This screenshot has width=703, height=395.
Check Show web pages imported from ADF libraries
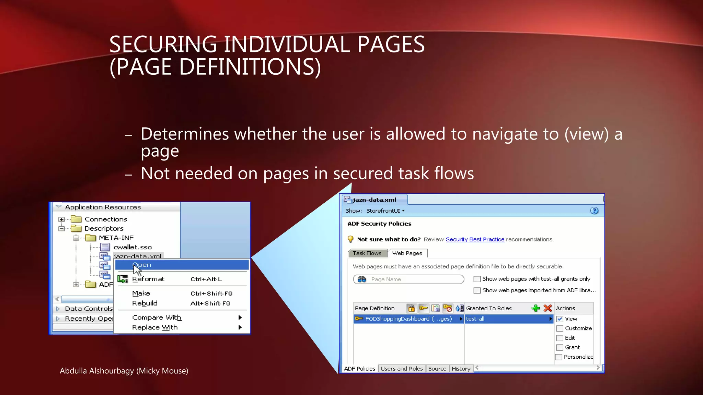tap(477, 290)
